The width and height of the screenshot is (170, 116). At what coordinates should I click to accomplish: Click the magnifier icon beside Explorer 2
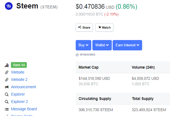[x=7, y=102]
